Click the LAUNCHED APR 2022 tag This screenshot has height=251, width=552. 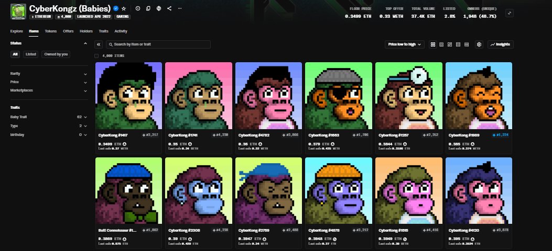coord(93,17)
